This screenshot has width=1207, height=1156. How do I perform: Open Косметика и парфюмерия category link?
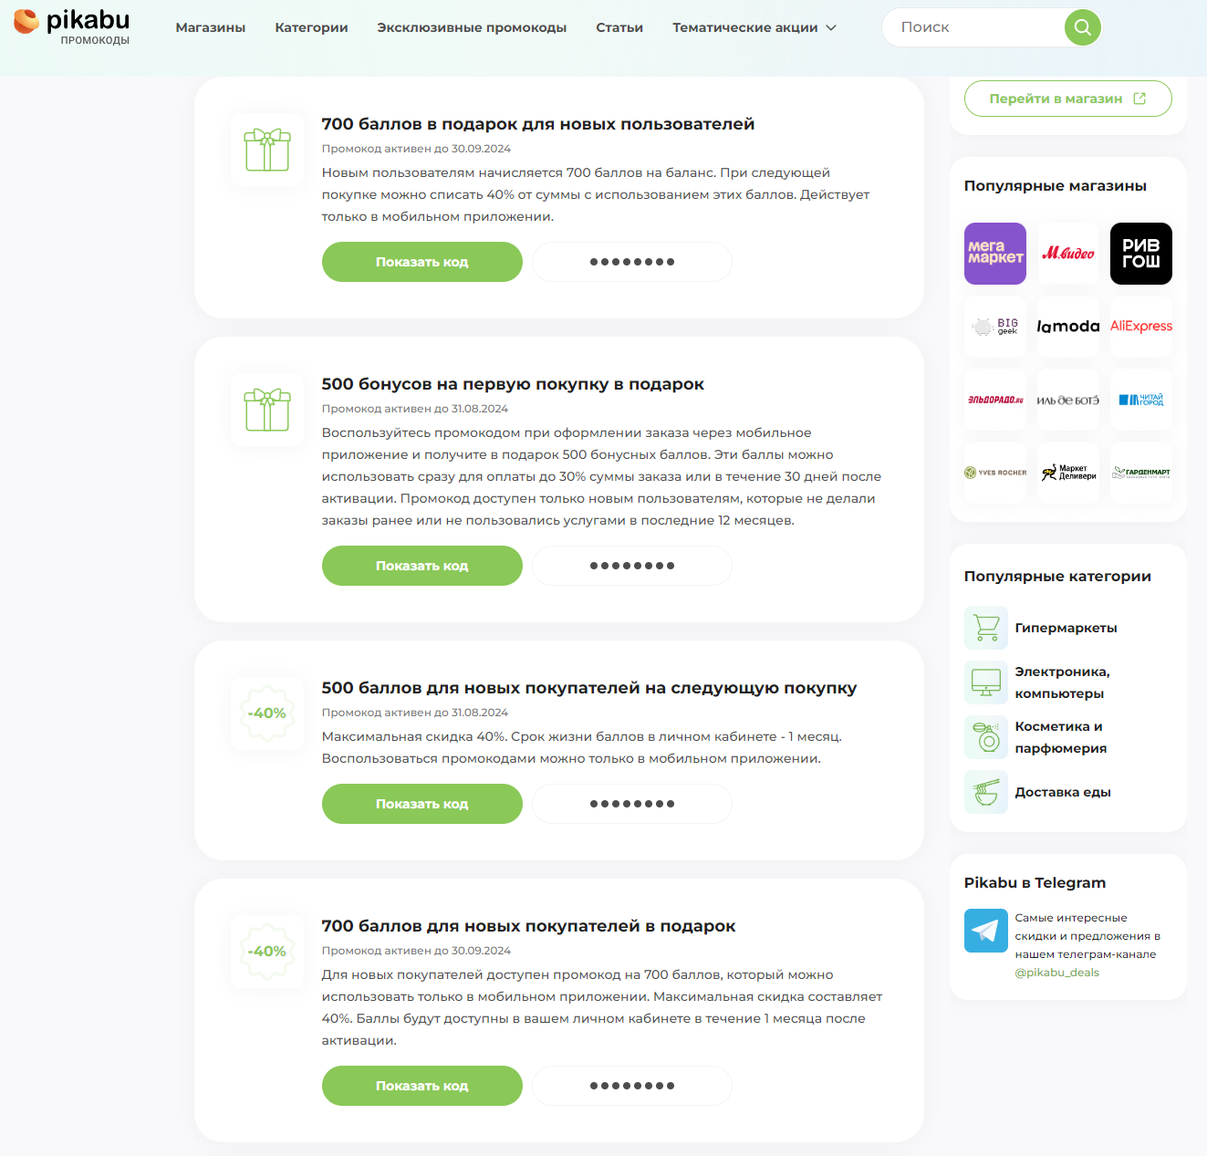1060,737
